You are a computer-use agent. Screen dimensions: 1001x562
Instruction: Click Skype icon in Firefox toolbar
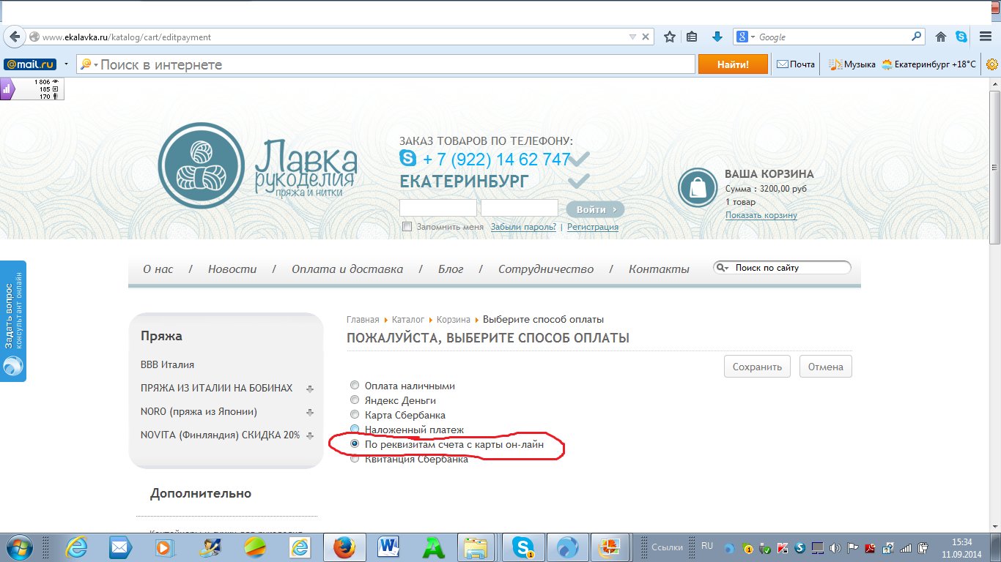(961, 37)
